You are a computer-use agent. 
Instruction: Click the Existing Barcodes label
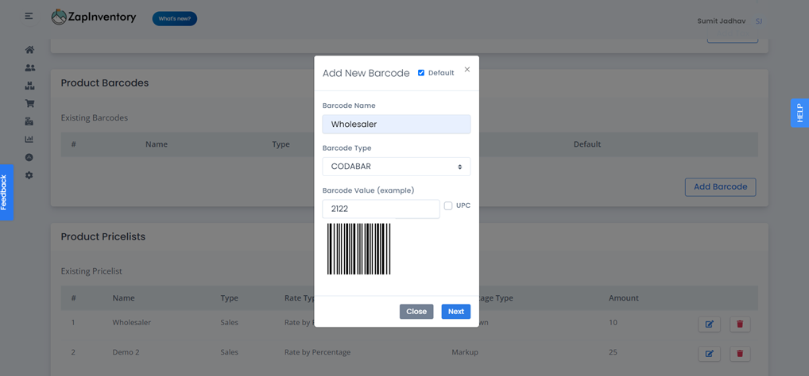[95, 118]
